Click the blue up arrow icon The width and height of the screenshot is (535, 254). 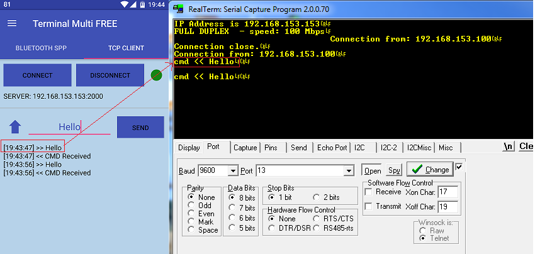tap(15, 127)
